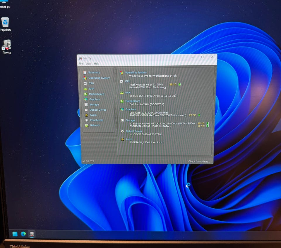The width and height of the screenshot is (281, 248).
Task: Click the summary pane Motherboard icon
Action: click(x=122, y=101)
